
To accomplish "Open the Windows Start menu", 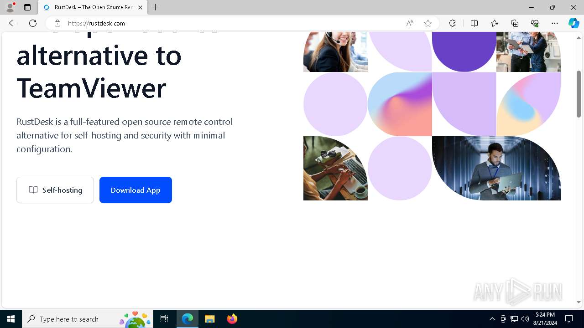I will 11,319.
